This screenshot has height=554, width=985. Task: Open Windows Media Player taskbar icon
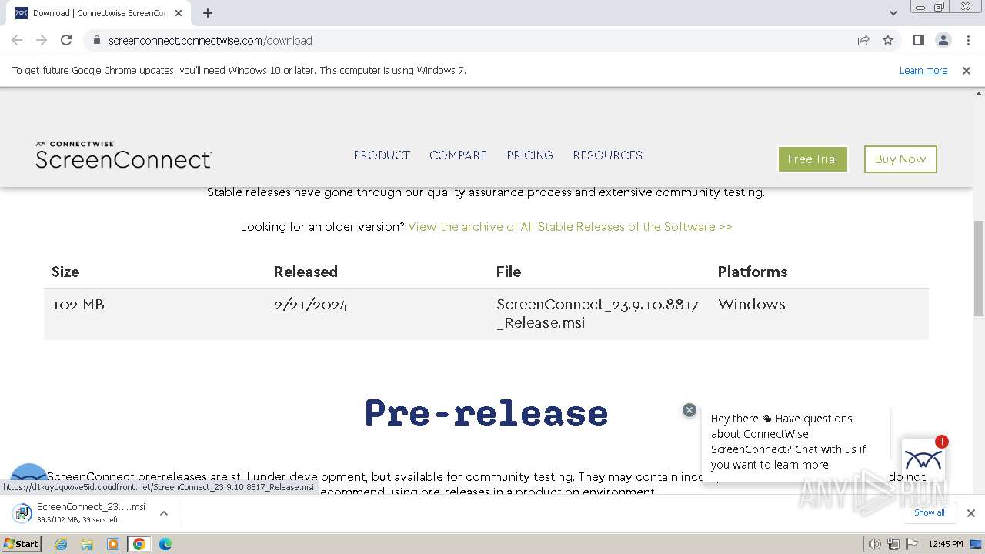[x=113, y=544]
